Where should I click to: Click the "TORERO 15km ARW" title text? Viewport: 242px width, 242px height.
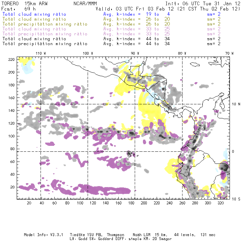click(x=25, y=4)
